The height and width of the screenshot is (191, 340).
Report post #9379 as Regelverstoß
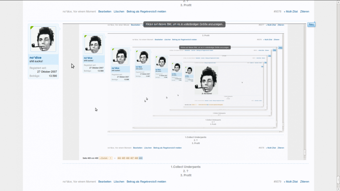point(146,182)
